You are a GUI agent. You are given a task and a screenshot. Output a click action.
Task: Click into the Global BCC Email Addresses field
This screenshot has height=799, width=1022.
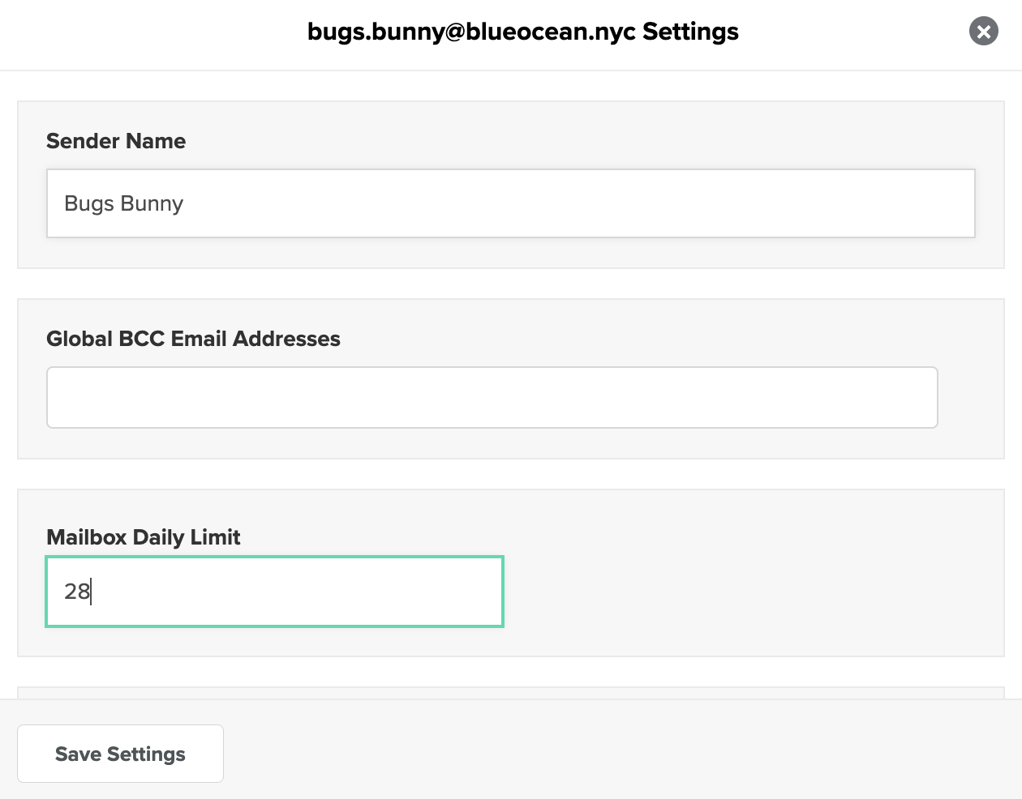point(492,397)
